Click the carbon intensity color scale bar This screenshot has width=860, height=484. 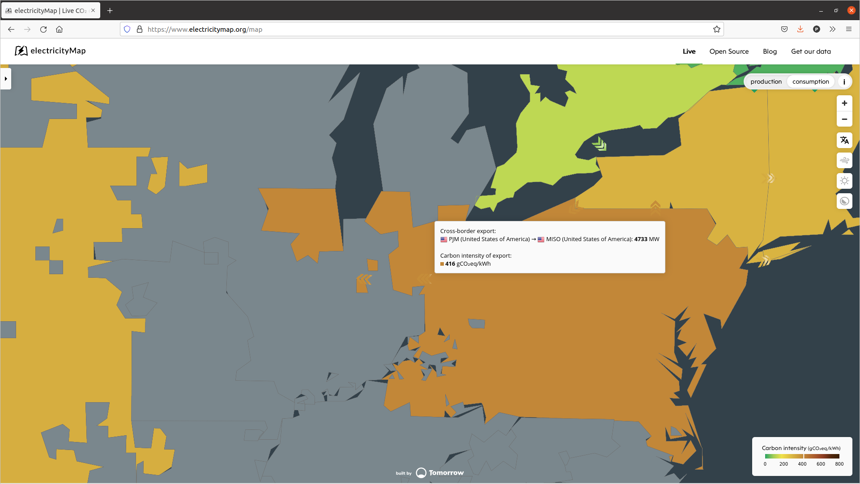(x=802, y=456)
